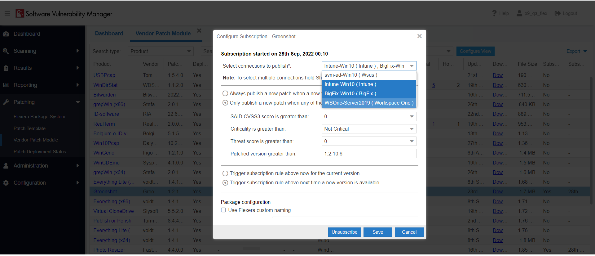Expand the Configuration sidebar menu arrow
Image resolution: width=595 pixels, height=256 pixels.
pyautogui.click(x=77, y=183)
